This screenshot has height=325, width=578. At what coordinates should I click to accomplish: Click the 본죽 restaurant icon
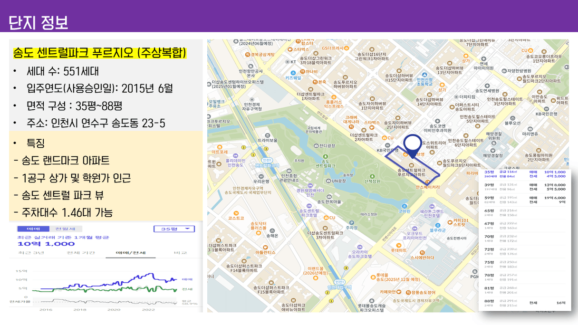pyautogui.click(x=315, y=82)
